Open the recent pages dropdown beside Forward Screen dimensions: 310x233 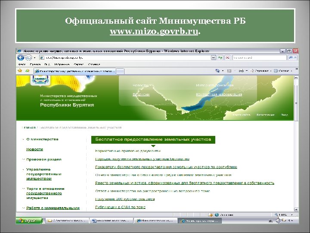point(34,58)
